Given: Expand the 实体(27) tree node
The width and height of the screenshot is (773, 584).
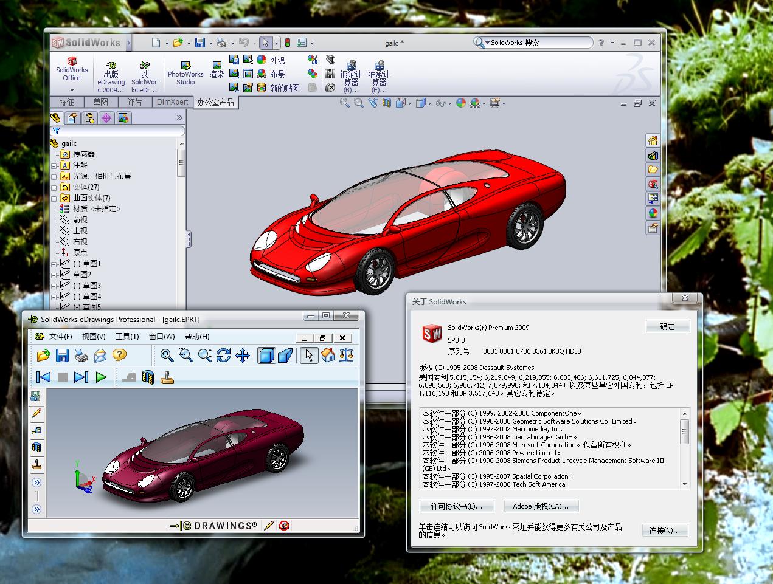Looking at the screenshot, I should coord(54,187).
